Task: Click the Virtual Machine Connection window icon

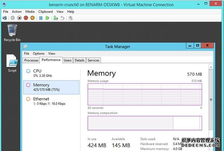Action: click(x=4, y=5)
